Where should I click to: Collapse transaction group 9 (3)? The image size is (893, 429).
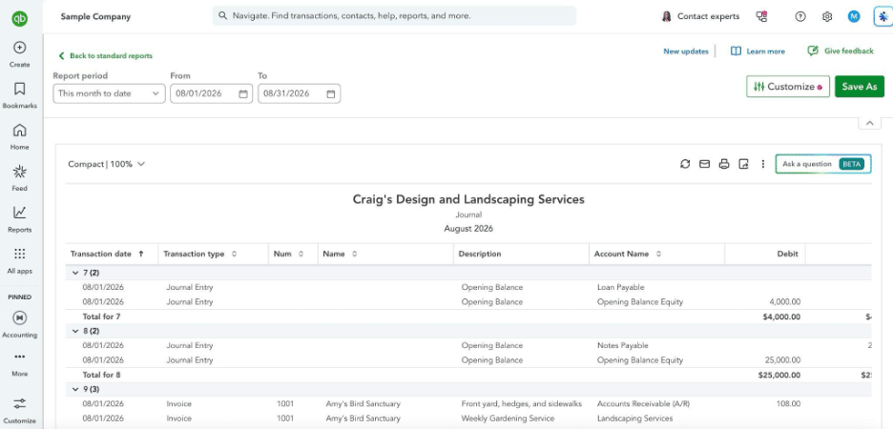pos(75,389)
